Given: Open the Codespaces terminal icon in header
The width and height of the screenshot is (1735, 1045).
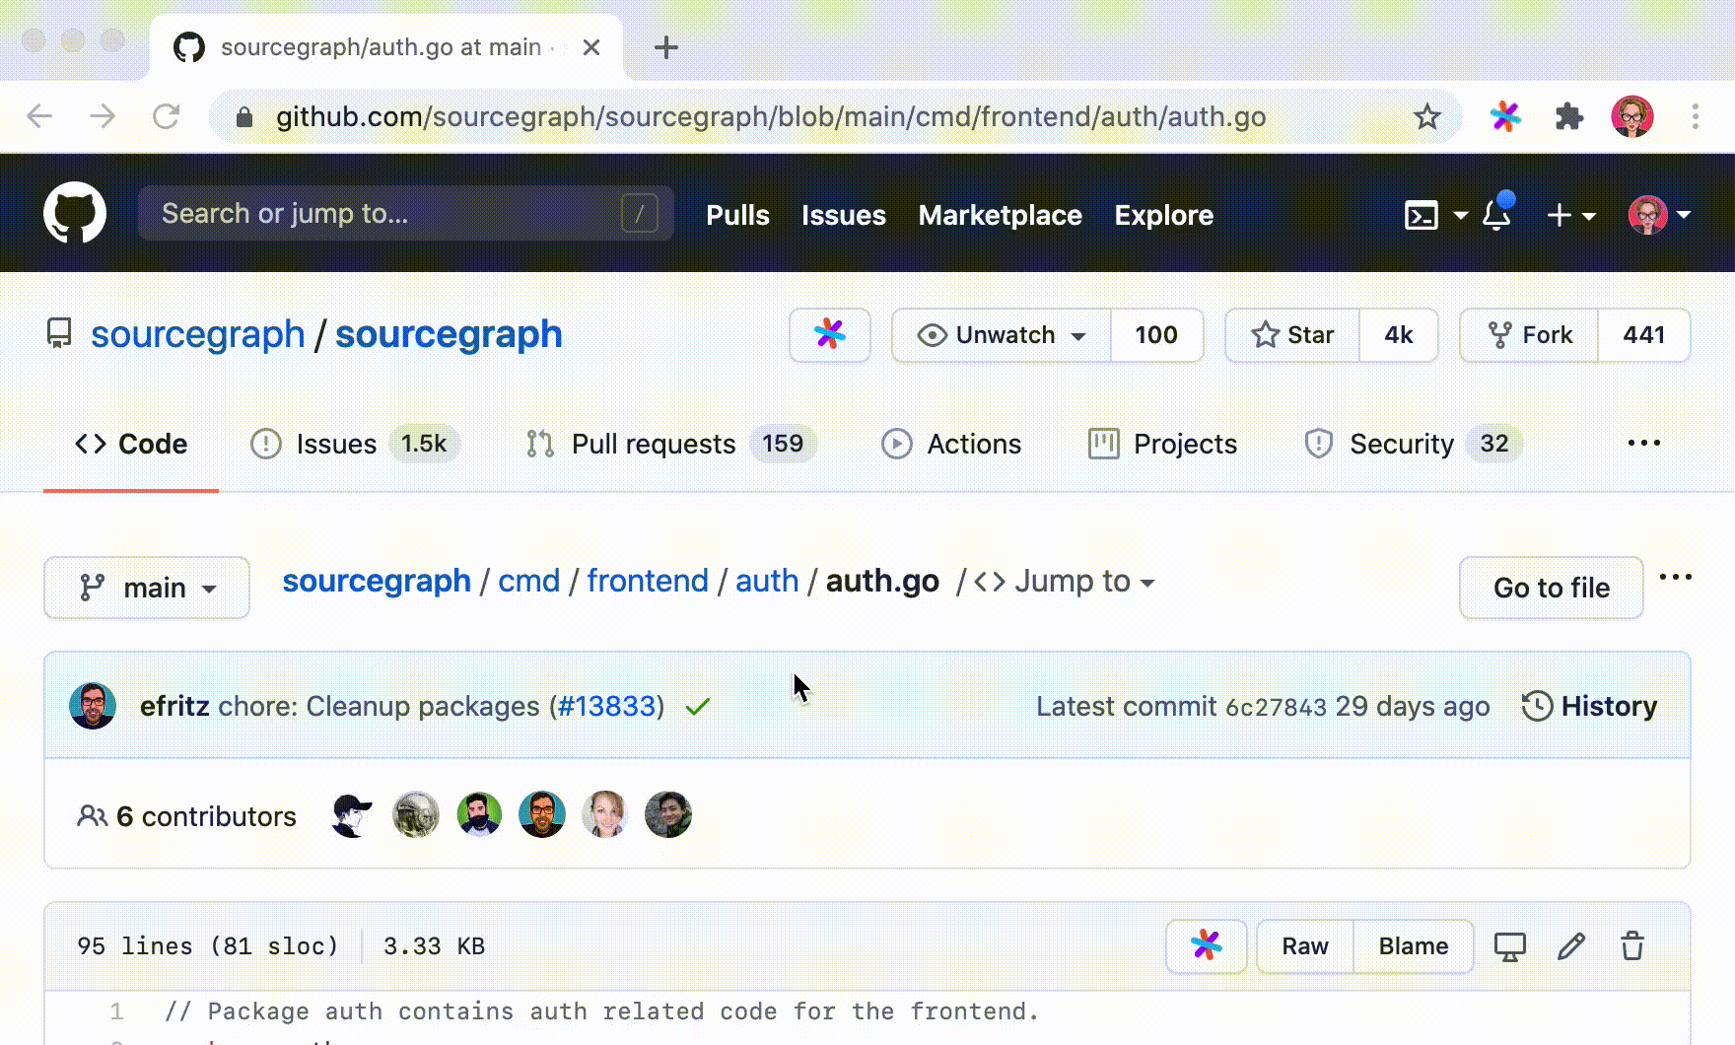Looking at the screenshot, I should pyautogui.click(x=1421, y=214).
